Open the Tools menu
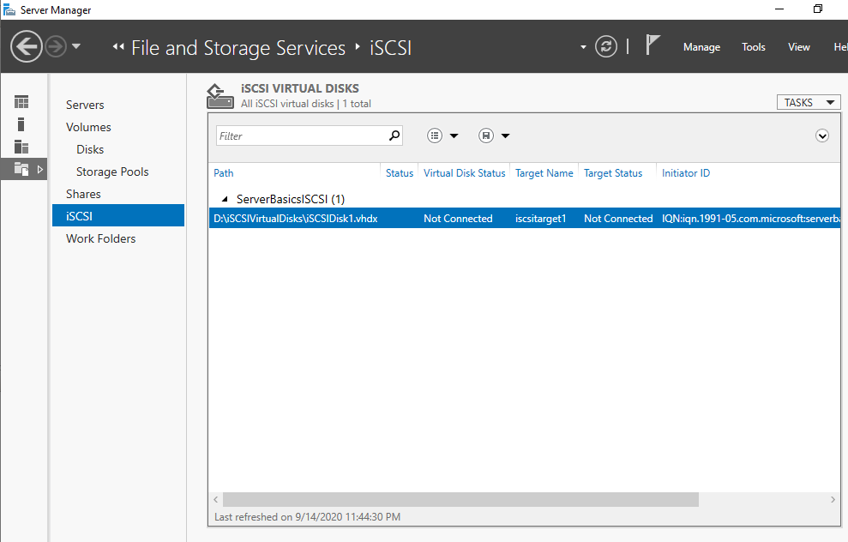The height and width of the screenshot is (542, 848). [x=754, y=47]
